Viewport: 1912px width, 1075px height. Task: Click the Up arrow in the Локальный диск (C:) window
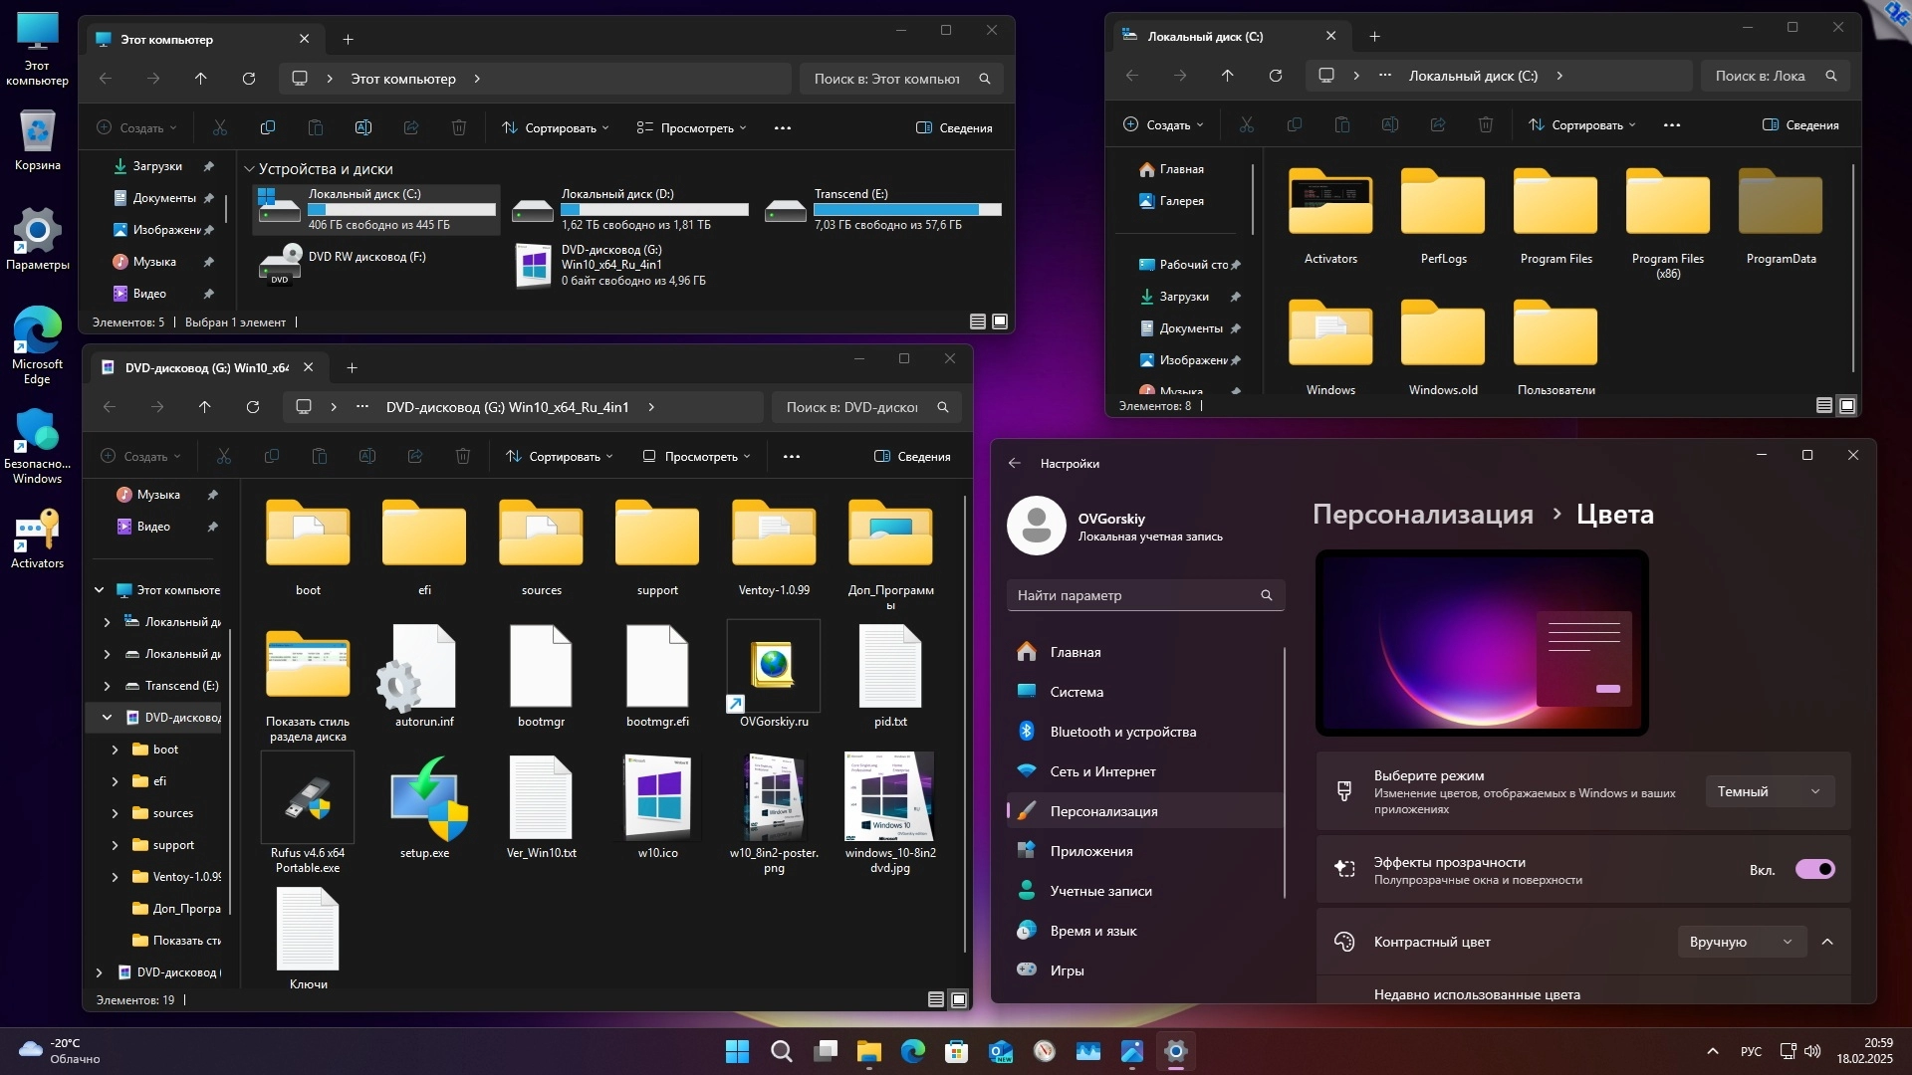[x=1227, y=76]
